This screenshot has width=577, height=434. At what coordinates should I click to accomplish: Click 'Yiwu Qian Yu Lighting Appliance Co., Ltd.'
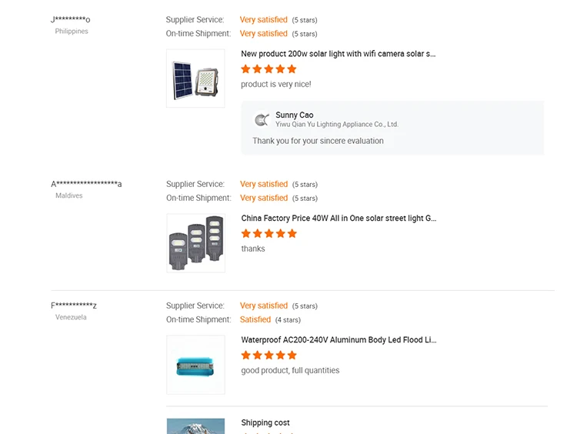point(337,125)
